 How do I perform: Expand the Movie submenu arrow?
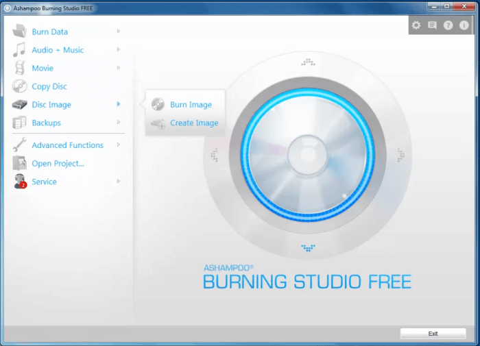coord(119,68)
